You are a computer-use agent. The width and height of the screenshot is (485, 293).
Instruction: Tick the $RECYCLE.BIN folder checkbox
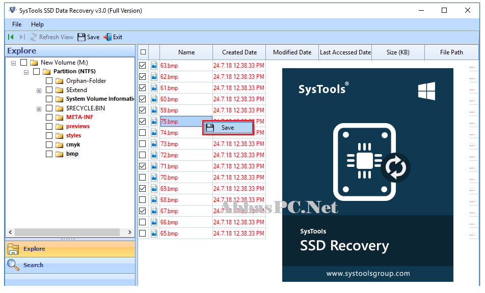[x=49, y=108]
